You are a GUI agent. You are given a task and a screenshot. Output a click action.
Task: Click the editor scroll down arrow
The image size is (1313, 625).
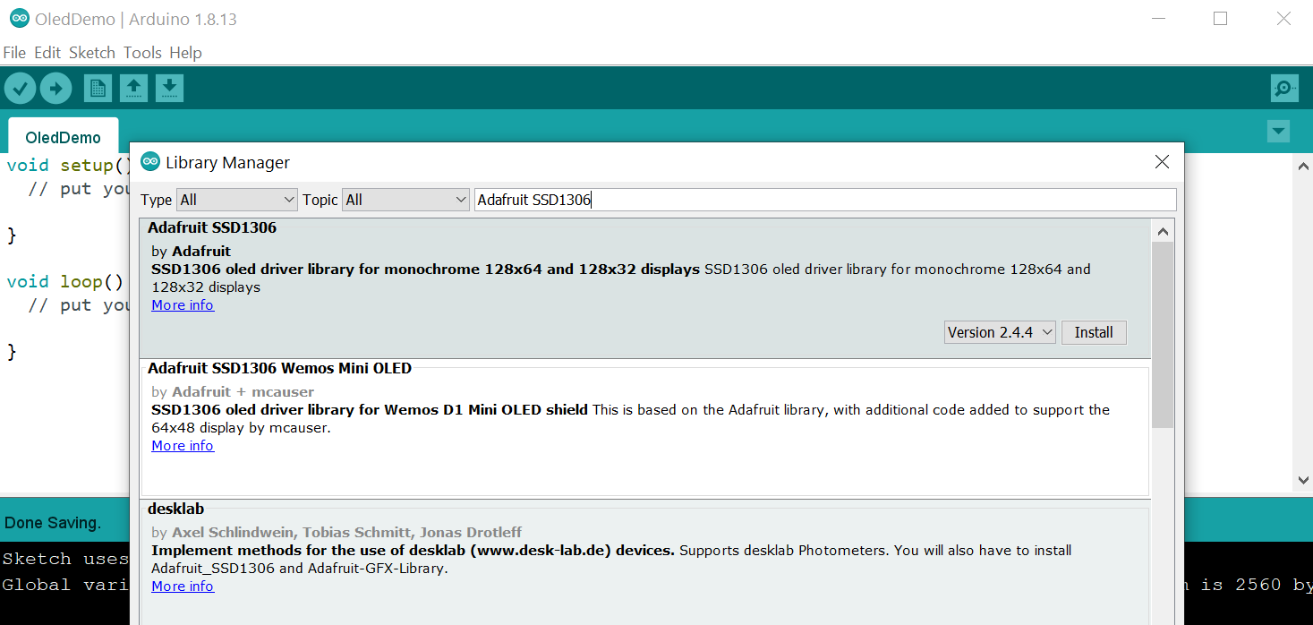1303,481
